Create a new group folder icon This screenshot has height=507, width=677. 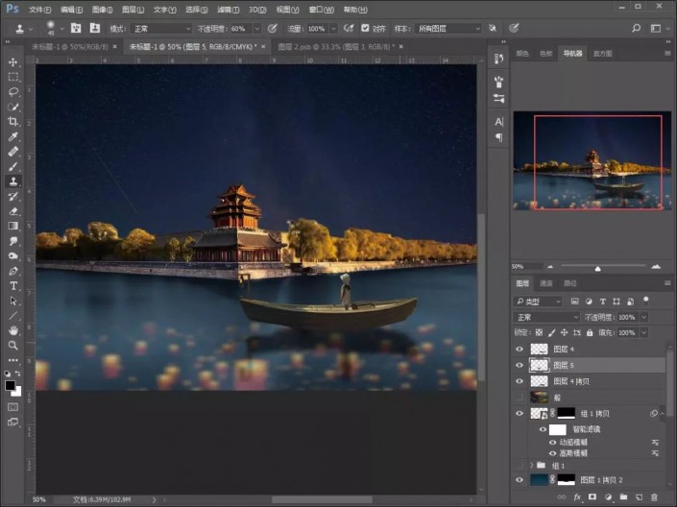(x=623, y=497)
